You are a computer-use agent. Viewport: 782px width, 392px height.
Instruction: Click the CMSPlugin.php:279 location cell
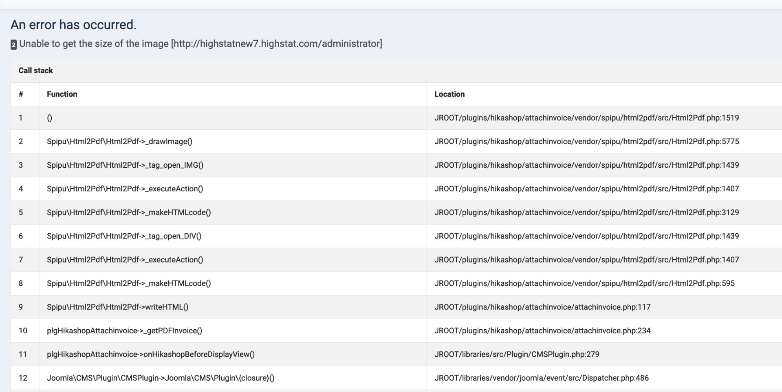point(517,354)
